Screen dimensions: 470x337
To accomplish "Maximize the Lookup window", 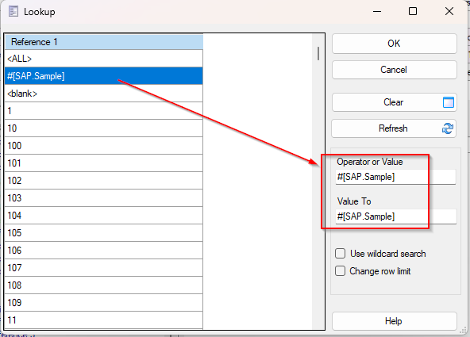I will pos(413,11).
